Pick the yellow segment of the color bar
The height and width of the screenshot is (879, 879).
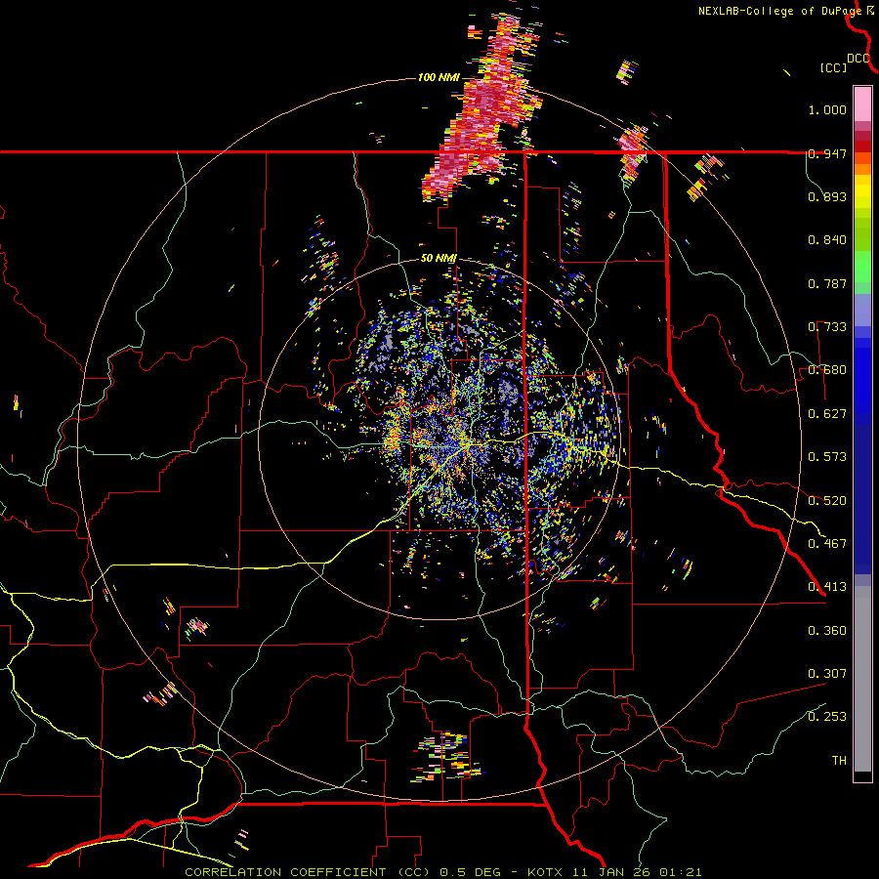click(x=862, y=192)
